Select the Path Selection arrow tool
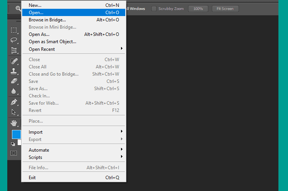This screenshot has height=191, width=288. [x=13, y=112]
